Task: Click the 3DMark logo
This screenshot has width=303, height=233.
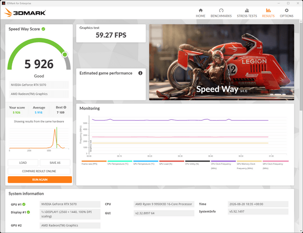Action: (25, 13)
